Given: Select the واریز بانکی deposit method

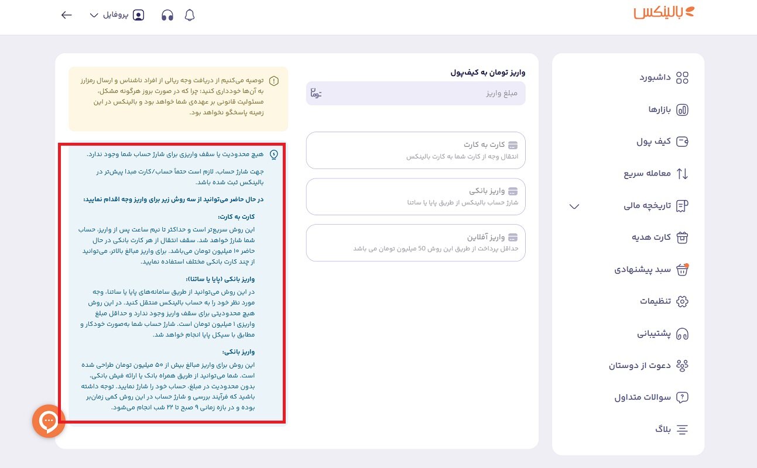Looking at the screenshot, I should coord(415,197).
